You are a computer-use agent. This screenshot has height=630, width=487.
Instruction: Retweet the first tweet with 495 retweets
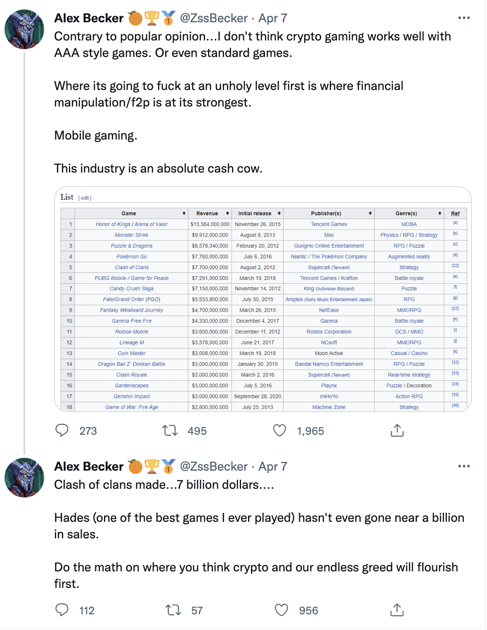(170, 431)
